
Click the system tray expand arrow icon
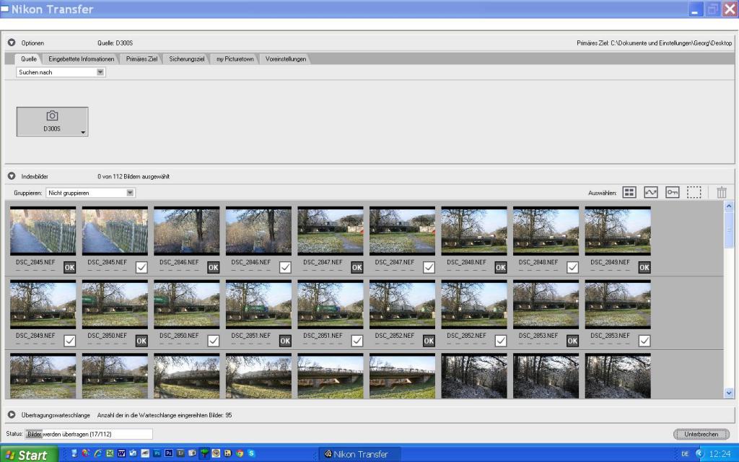coord(699,453)
